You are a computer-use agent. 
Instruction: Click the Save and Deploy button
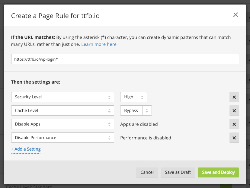click(x=218, y=172)
